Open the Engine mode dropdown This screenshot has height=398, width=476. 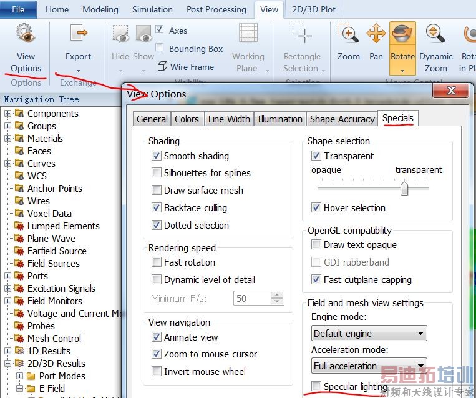tap(369, 333)
